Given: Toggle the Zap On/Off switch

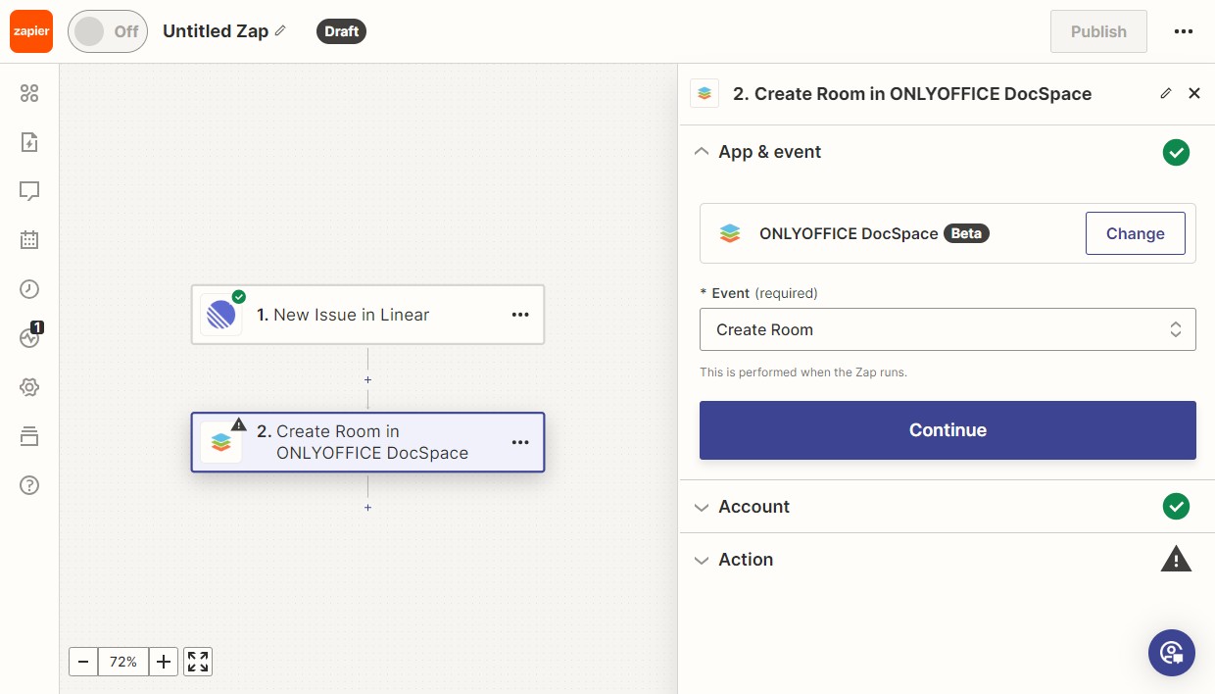Looking at the screenshot, I should click(107, 31).
